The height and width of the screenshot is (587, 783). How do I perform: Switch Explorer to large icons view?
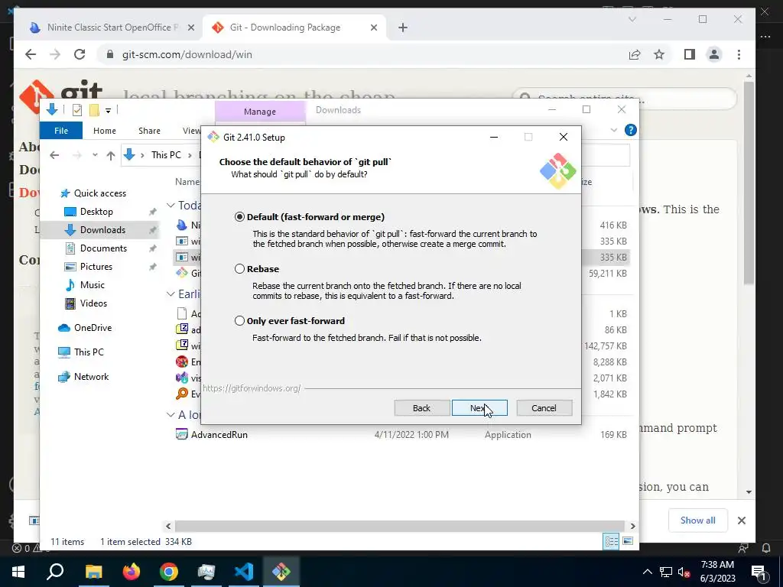click(x=628, y=542)
